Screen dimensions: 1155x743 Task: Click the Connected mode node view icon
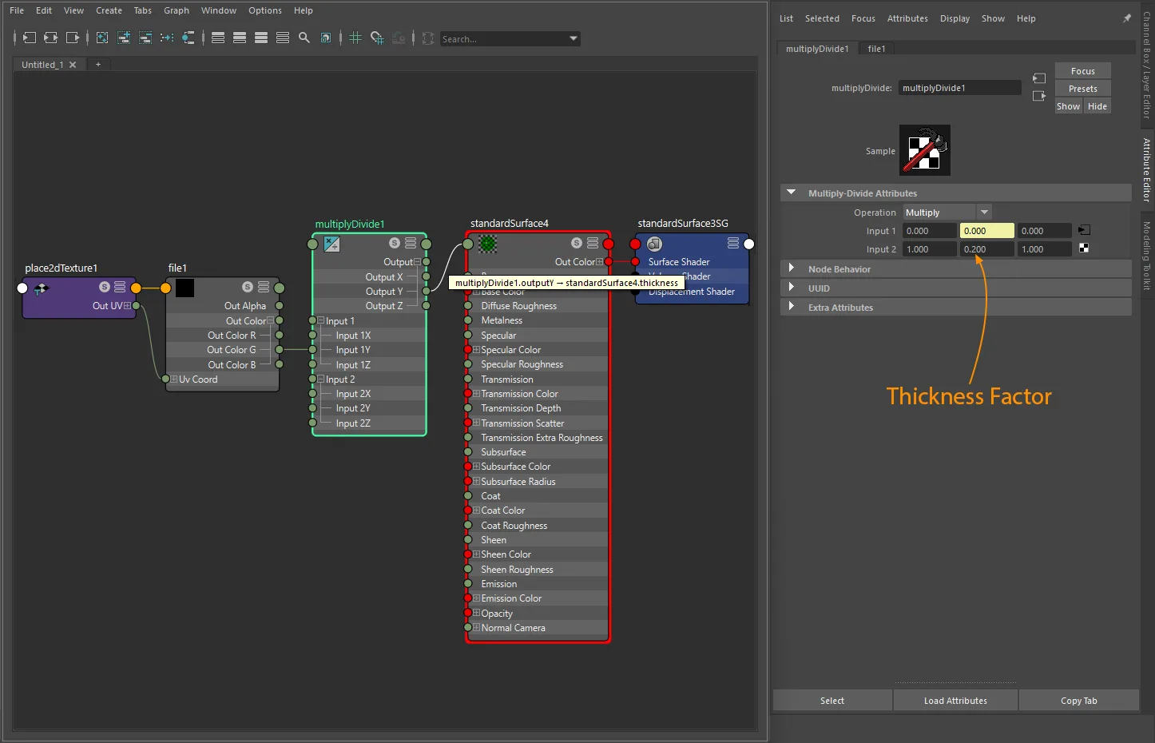pyautogui.click(x=240, y=38)
